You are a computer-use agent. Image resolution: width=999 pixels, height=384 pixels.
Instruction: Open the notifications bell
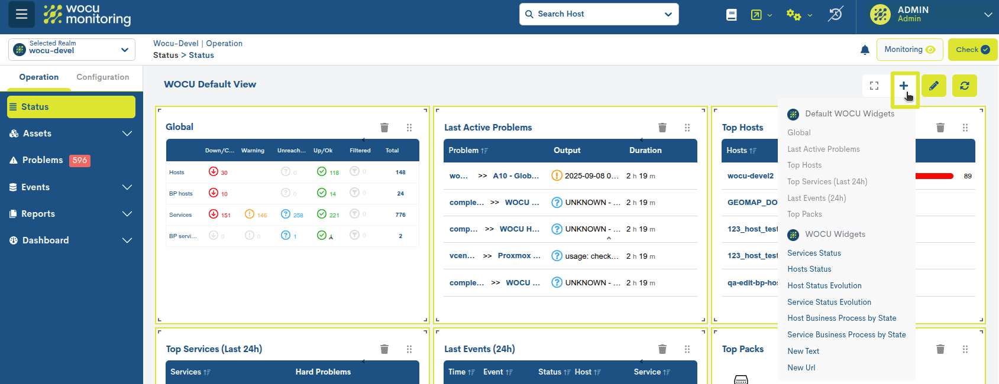pyautogui.click(x=865, y=50)
